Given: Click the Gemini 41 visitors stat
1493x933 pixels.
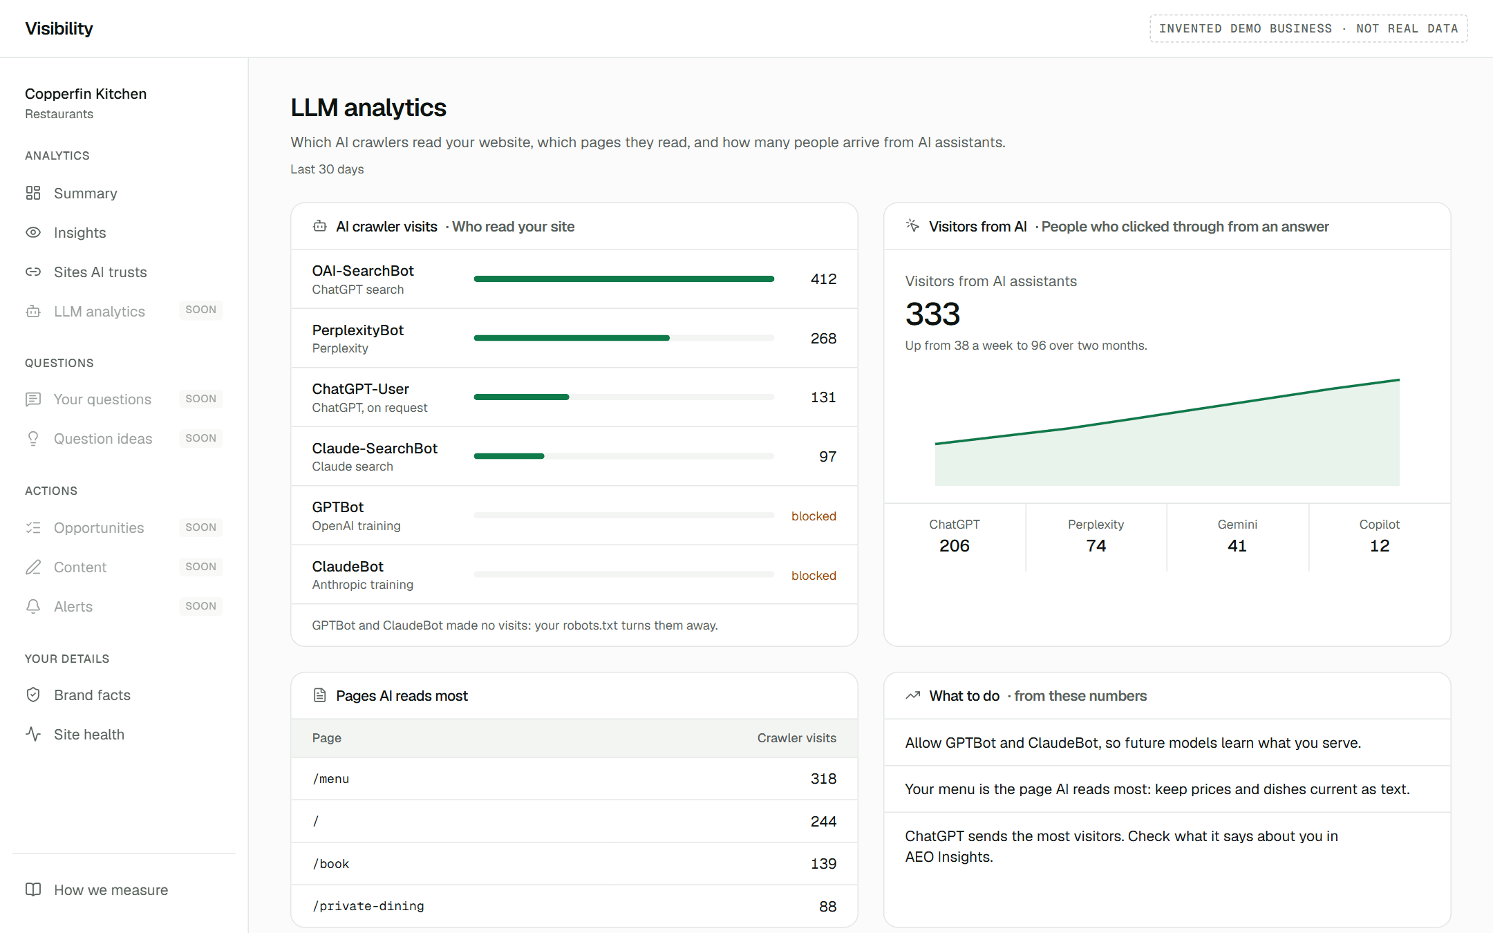Looking at the screenshot, I should tap(1237, 536).
